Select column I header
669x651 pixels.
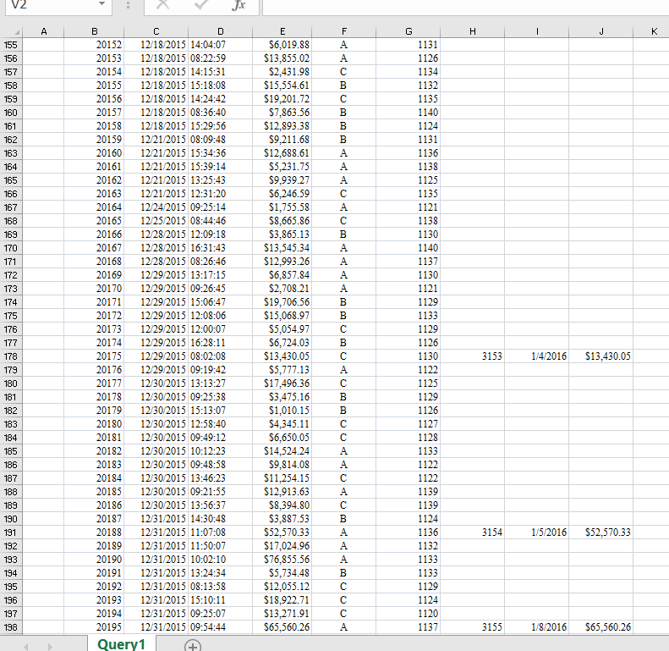pos(537,31)
